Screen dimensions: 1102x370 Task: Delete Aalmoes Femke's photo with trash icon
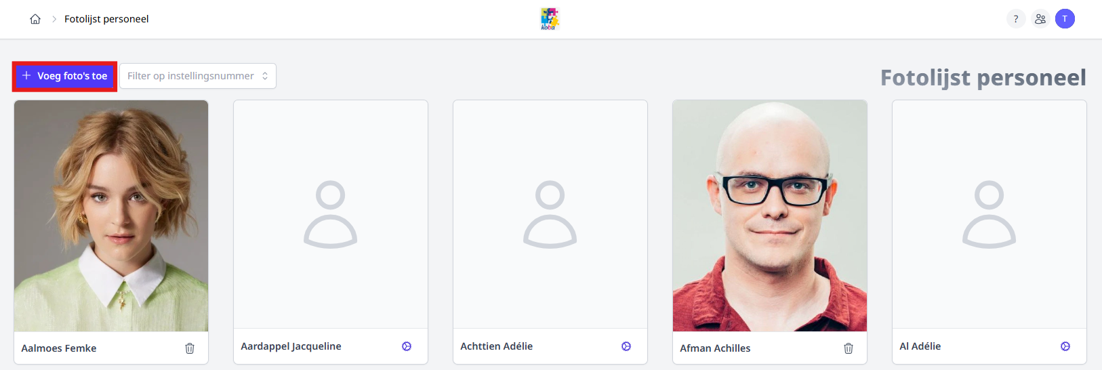click(x=190, y=348)
